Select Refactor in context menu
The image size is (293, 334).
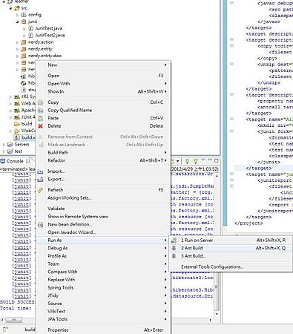103,160
